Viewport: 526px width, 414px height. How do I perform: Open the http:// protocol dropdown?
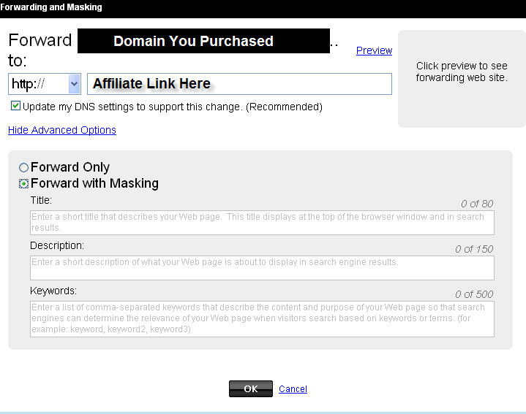tap(45, 84)
